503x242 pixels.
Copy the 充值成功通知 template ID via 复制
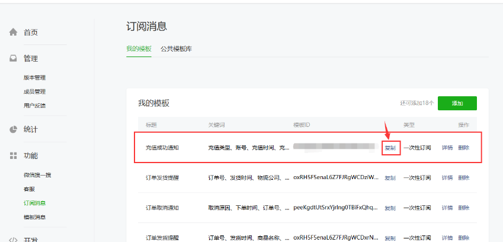[390, 148]
